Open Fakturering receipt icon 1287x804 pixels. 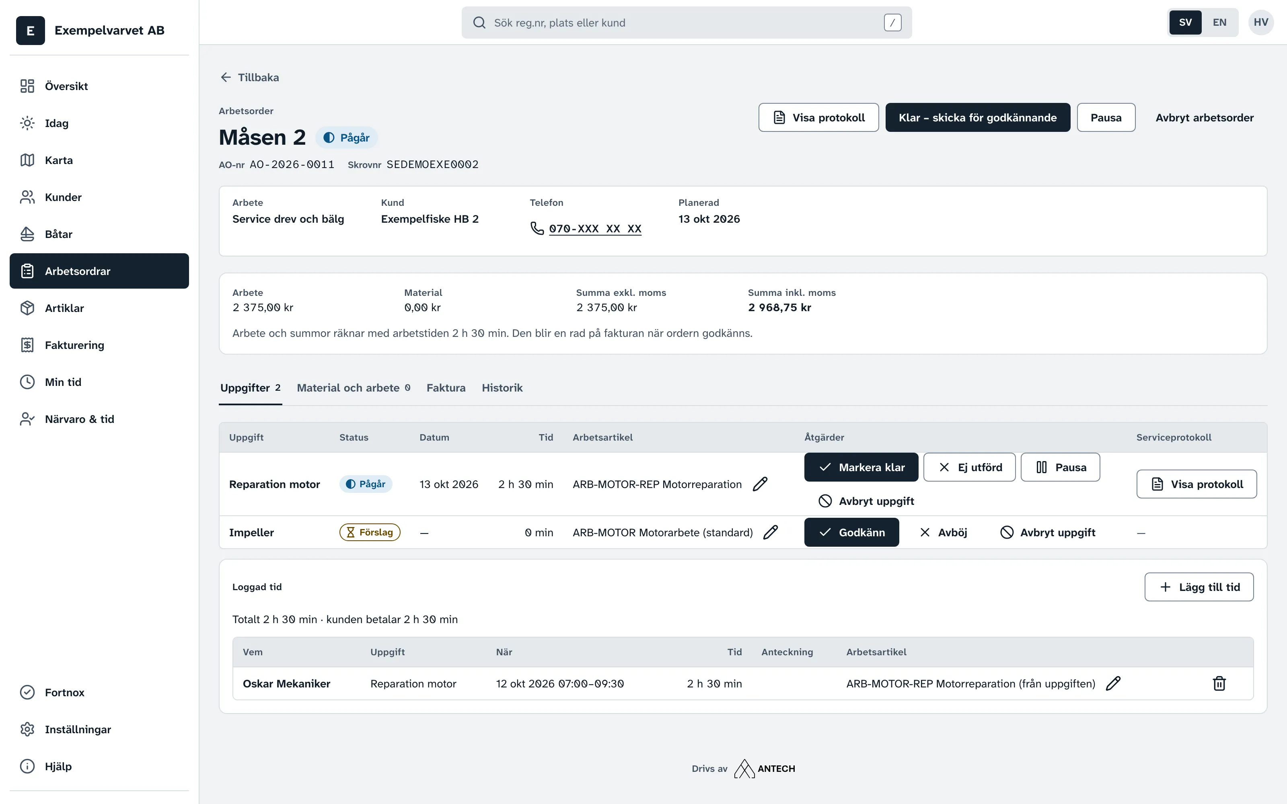[27, 345]
